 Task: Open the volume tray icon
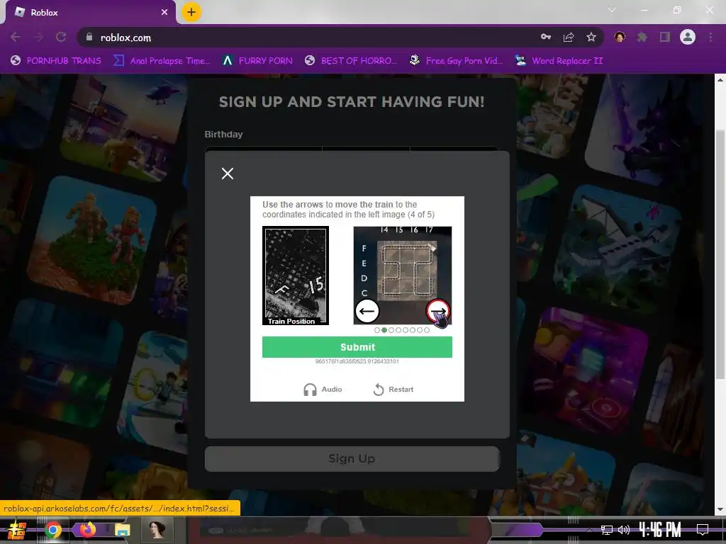[624, 530]
